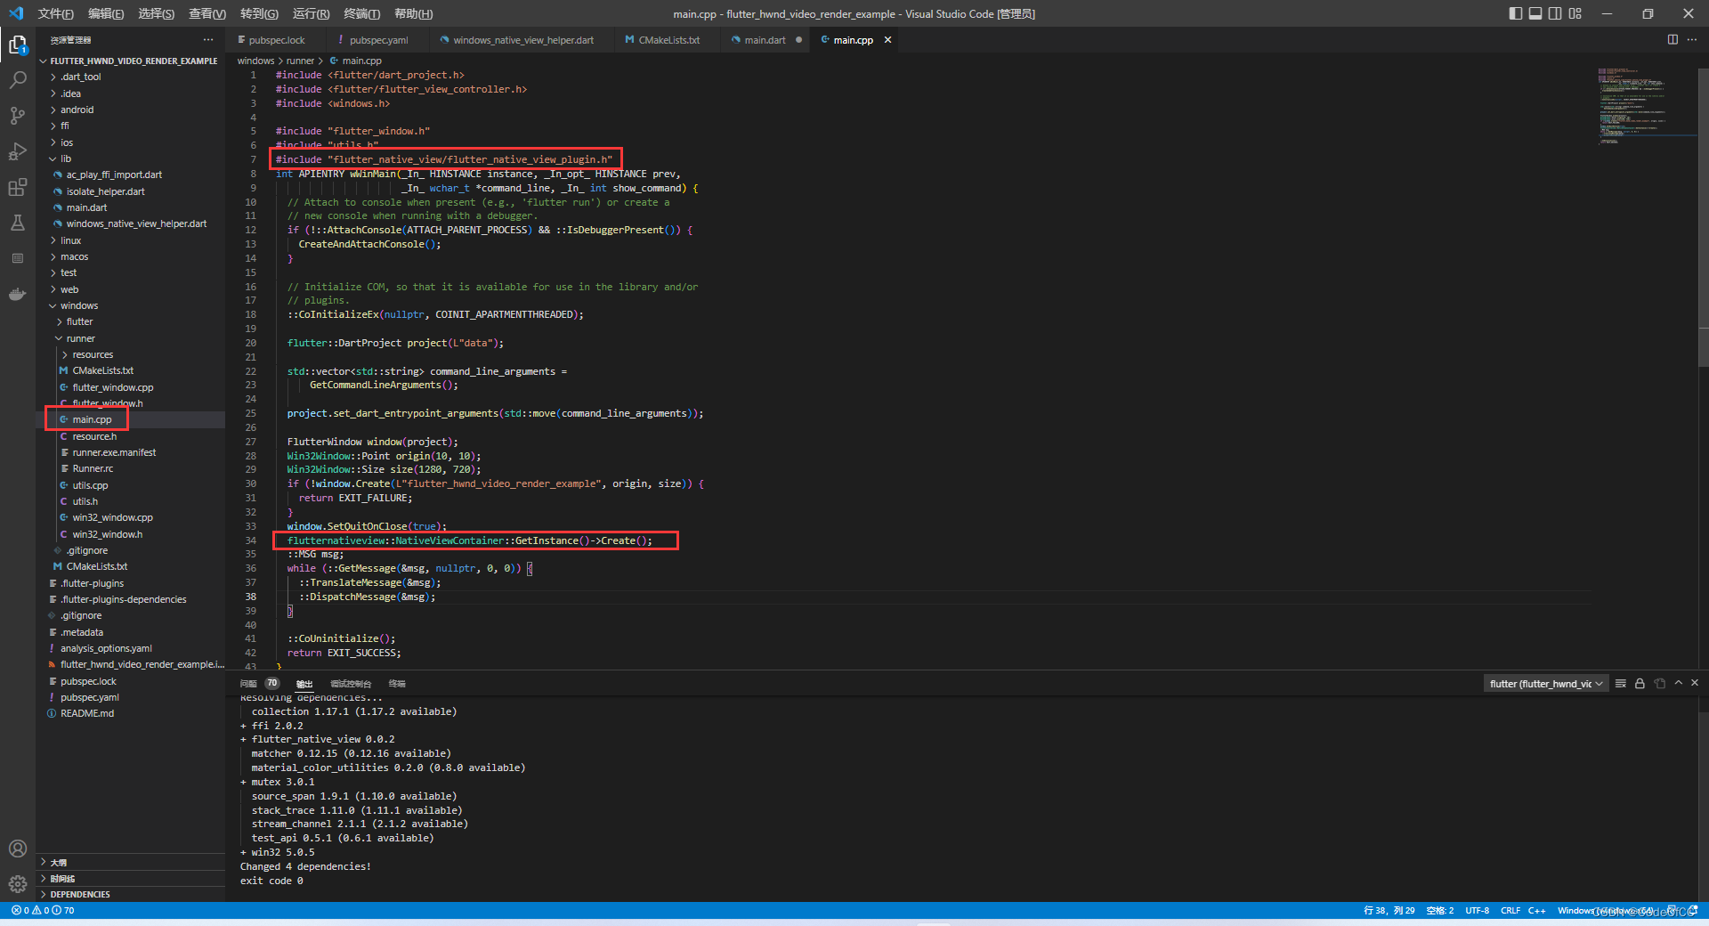Image resolution: width=1709 pixels, height=926 pixels.
Task: Open README.md in the explorer
Action: point(87,713)
